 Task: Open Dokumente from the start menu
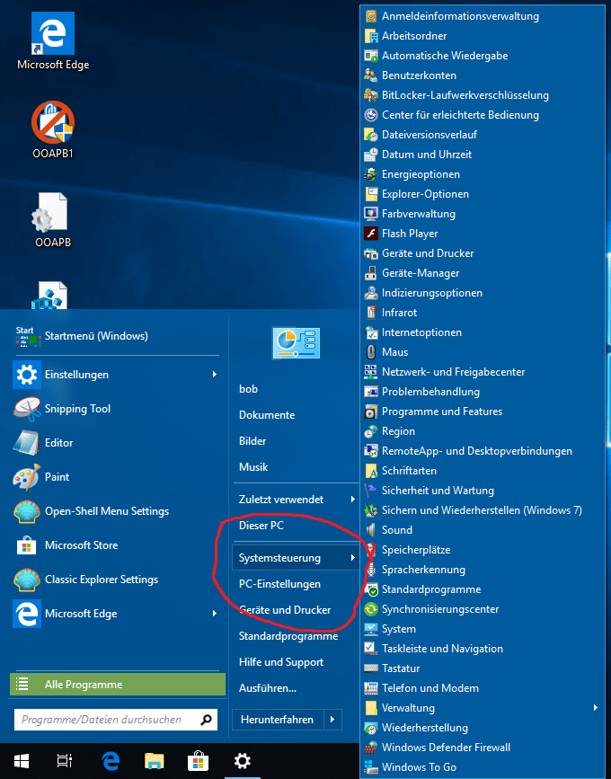[267, 415]
